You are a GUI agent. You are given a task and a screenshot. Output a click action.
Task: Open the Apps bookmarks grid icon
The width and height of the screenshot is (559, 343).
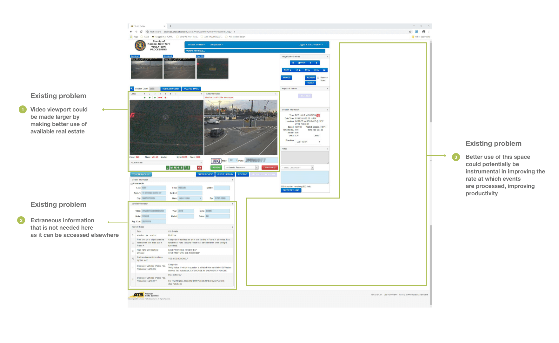131,37
